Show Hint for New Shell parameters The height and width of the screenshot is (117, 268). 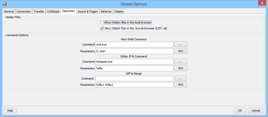(181, 51)
